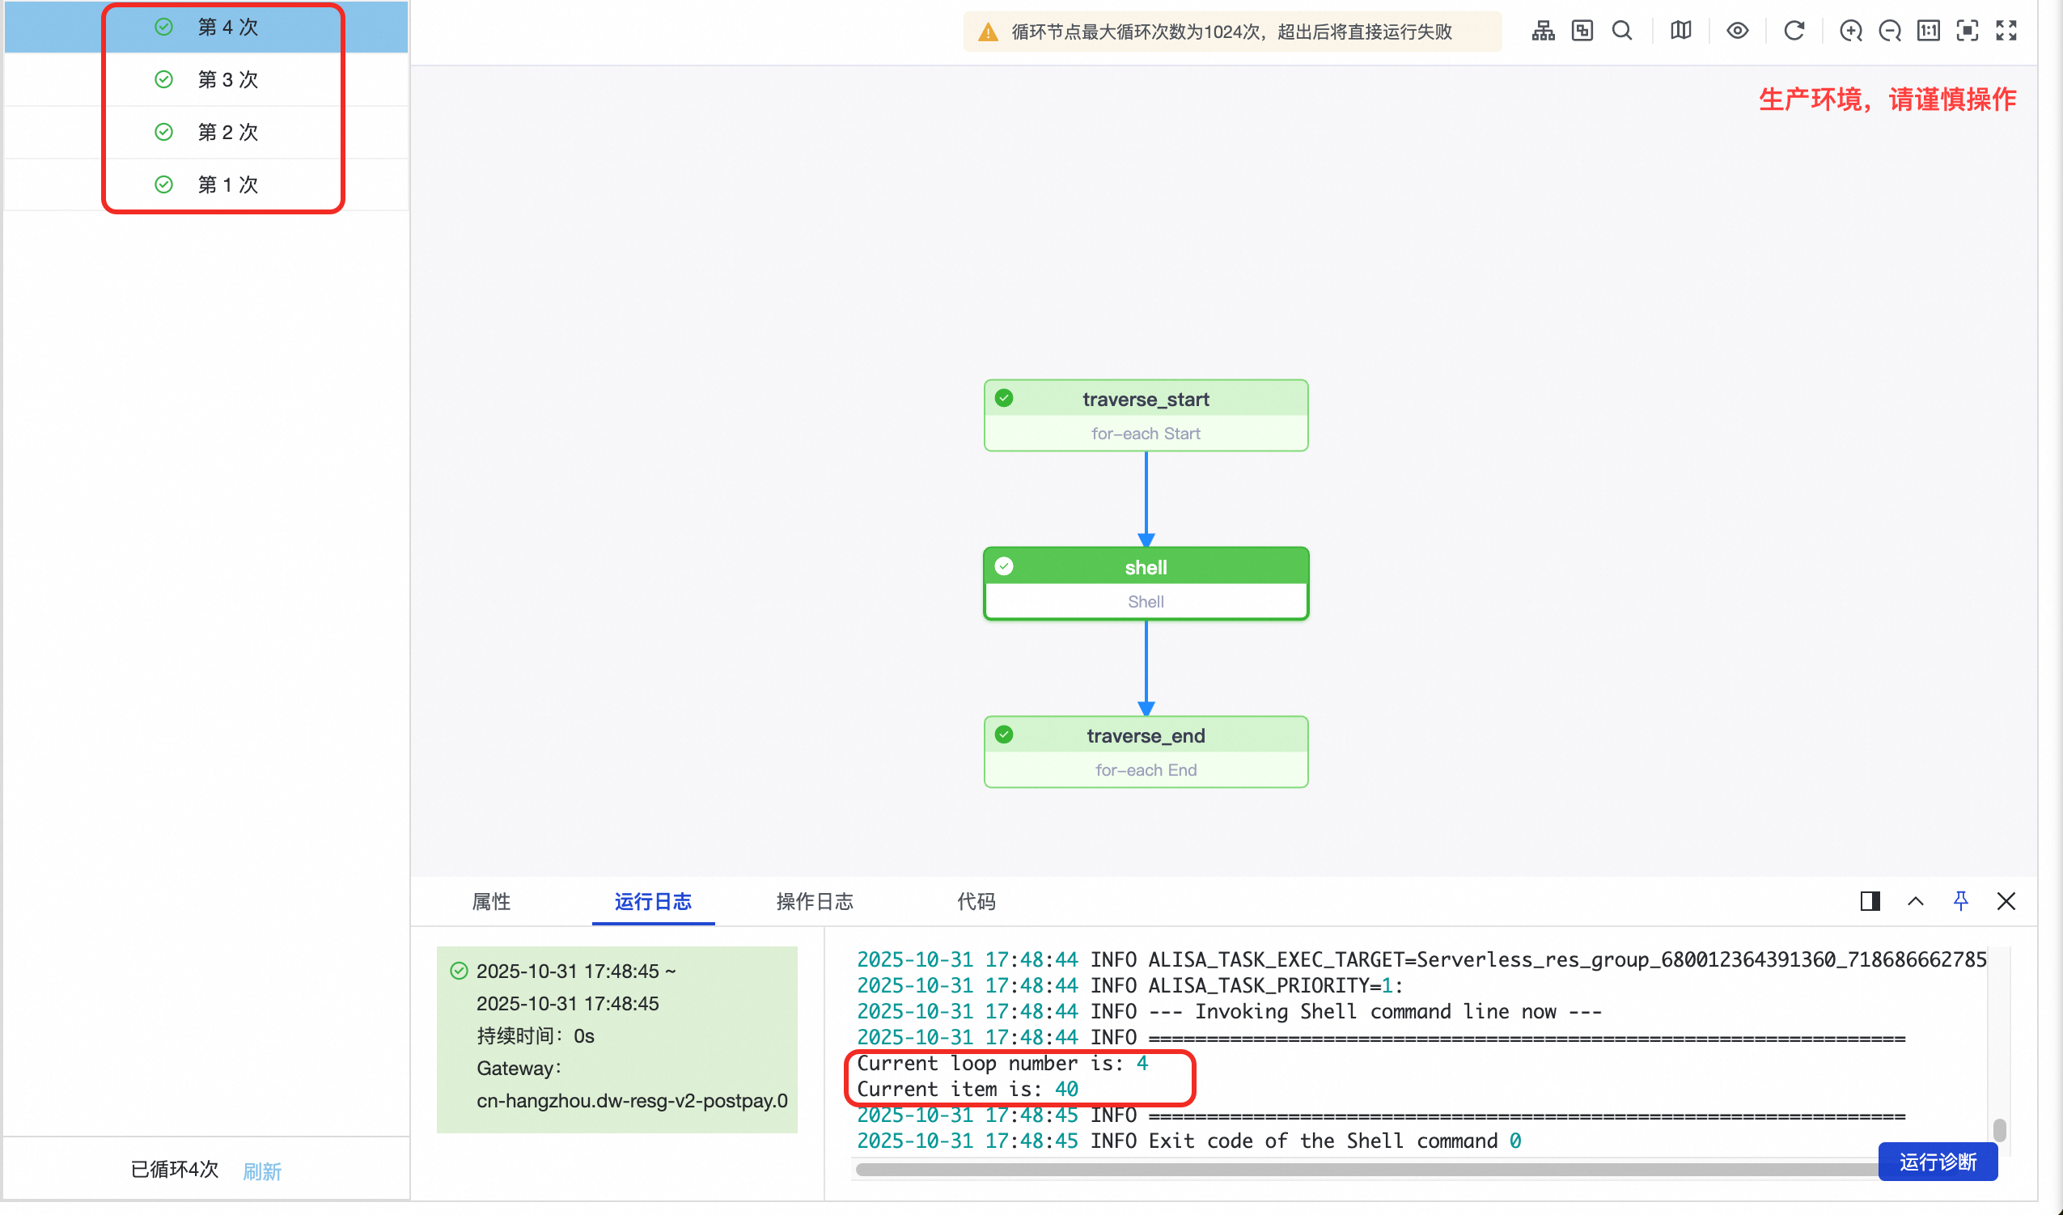The width and height of the screenshot is (2063, 1215).
Task: Click the 运行诊断 button
Action: 1937,1162
